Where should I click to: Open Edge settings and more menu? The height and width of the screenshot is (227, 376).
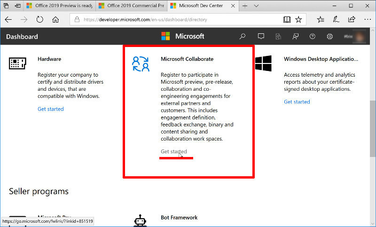368,19
